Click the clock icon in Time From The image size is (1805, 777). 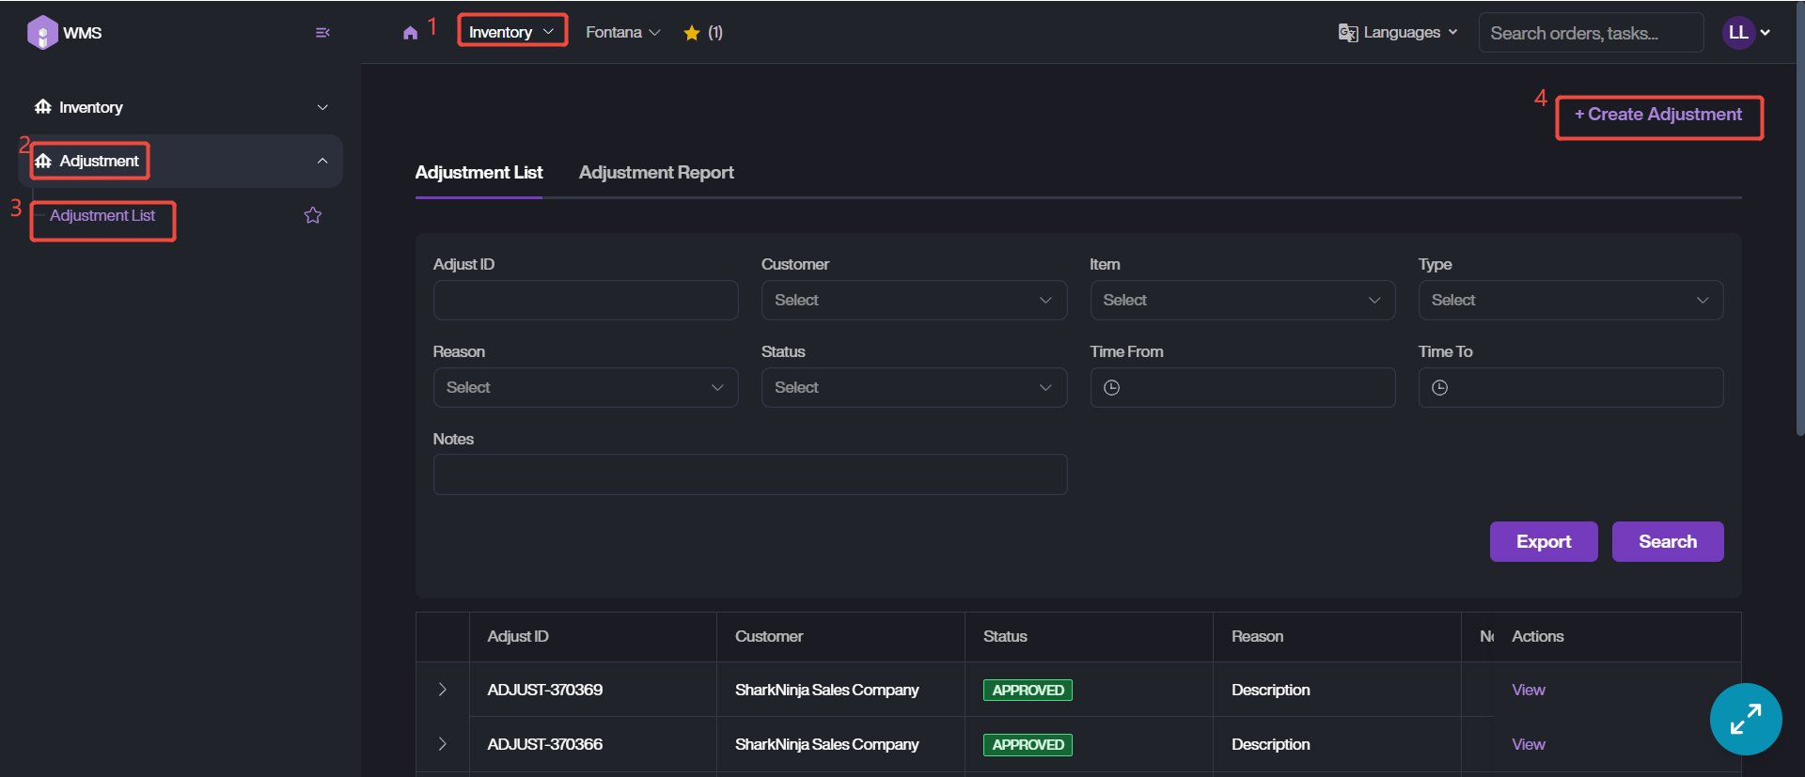click(1111, 388)
